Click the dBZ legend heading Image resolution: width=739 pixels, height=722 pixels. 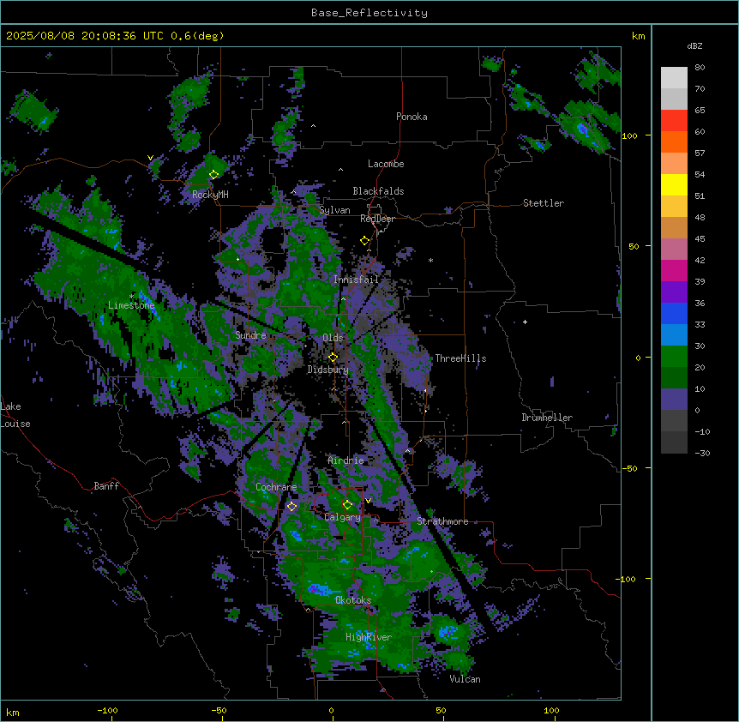(x=694, y=45)
